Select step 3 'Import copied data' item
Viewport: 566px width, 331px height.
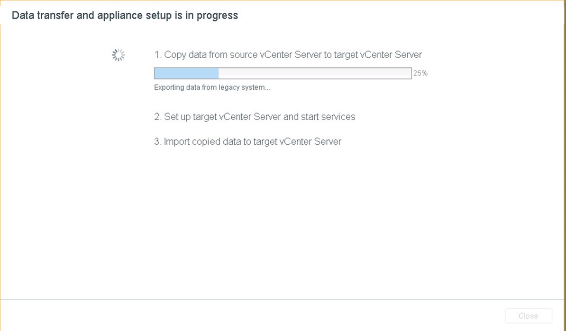pyautogui.click(x=247, y=141)
